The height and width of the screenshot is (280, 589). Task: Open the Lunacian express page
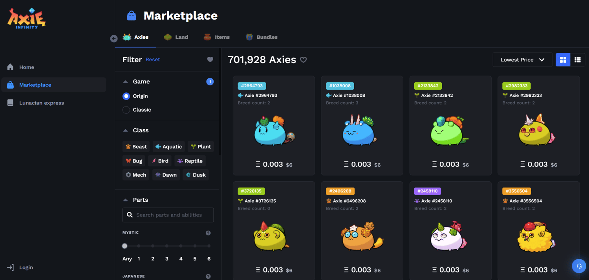[x=42, y=103]
